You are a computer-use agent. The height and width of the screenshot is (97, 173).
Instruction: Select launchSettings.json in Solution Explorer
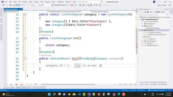tap(154, 28)
